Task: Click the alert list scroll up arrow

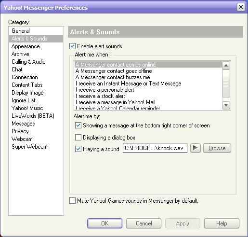Action: (x=226, y=65)
